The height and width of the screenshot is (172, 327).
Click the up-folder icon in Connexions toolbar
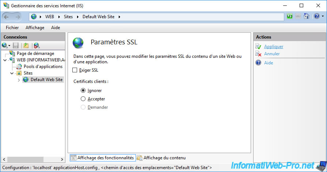point(26,45)
